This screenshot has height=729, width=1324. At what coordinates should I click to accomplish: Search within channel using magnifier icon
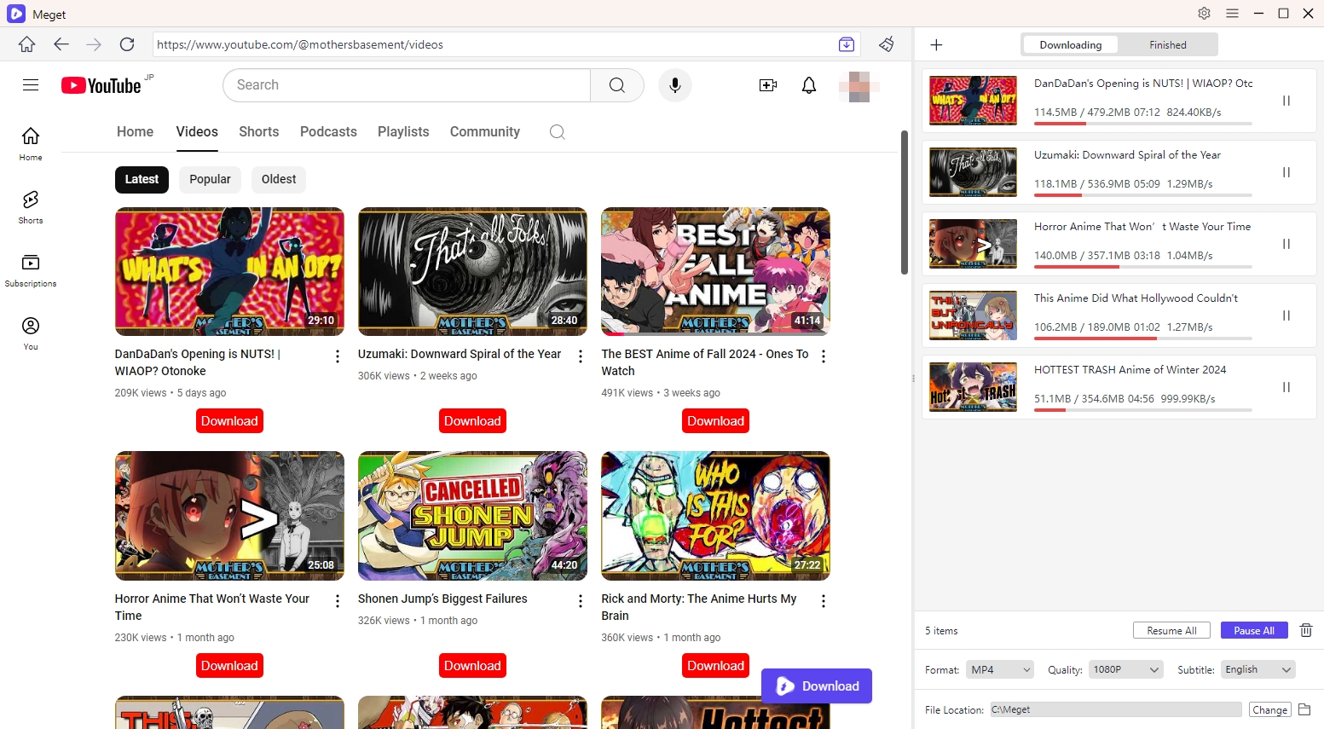558,132
